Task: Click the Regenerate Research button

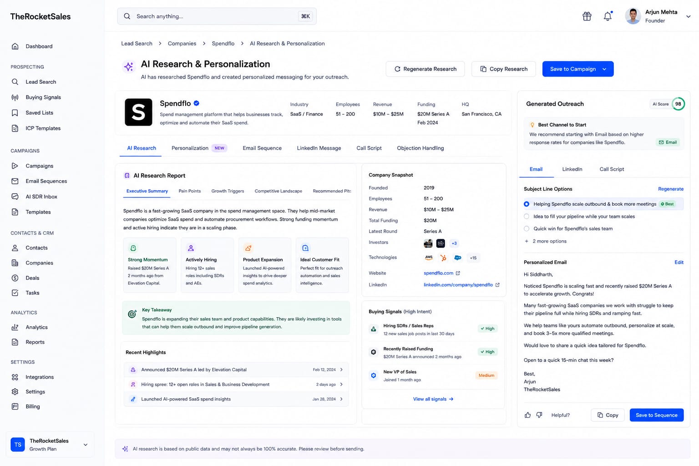Action: coord(425,69)
